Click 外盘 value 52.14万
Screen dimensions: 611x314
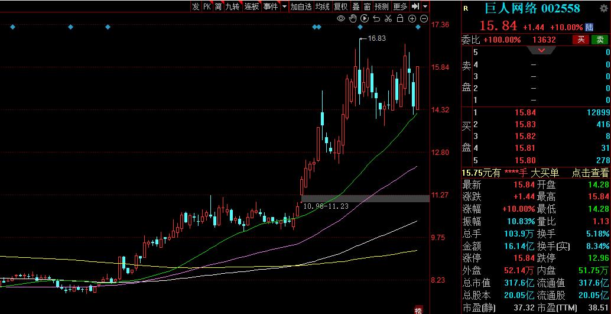point(520,271)
